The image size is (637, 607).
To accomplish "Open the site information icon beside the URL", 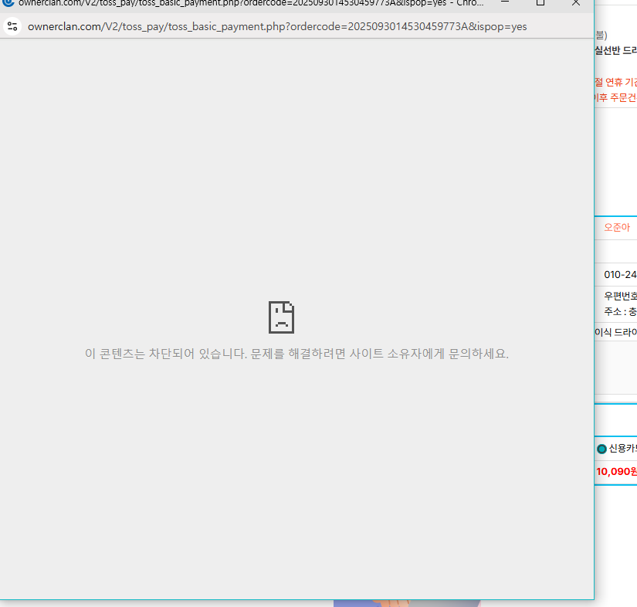I will coord(12,26).
